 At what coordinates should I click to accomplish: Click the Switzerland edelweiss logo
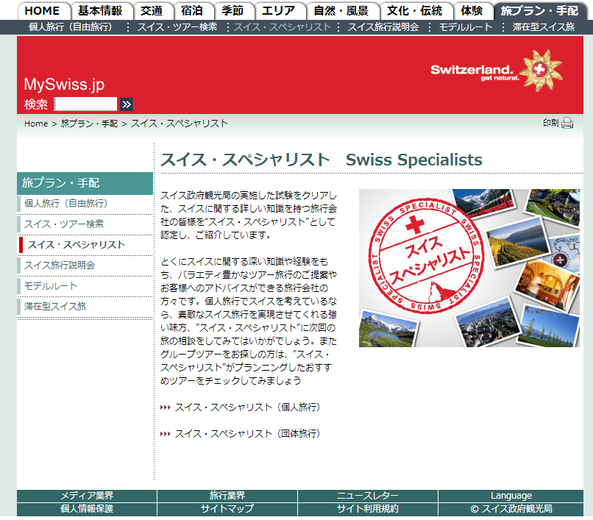pos(497,71)
